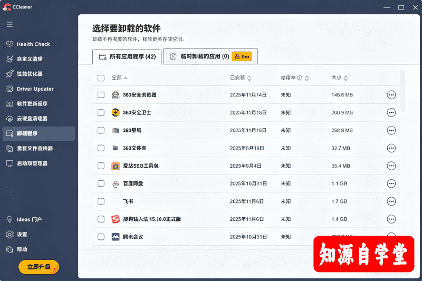Open more options for 搜狗输入法
This screenshot has width=422, height=281.
coord(391,219)
